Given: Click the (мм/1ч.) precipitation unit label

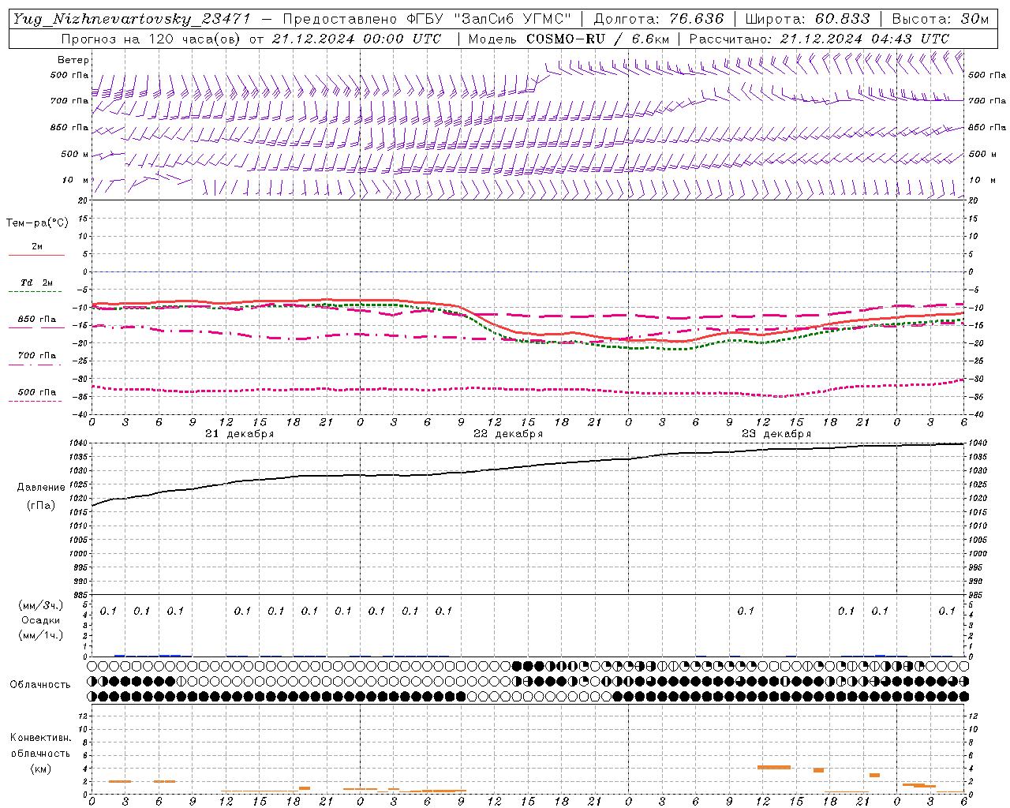Looking at the screenshot, I should [40, 635].
